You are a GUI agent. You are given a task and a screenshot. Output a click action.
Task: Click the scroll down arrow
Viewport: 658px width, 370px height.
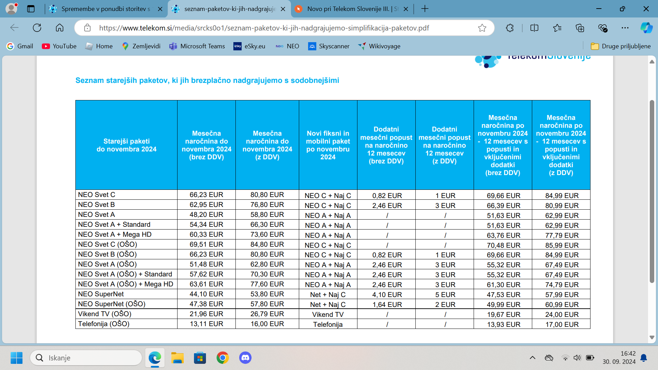point(652,337)
